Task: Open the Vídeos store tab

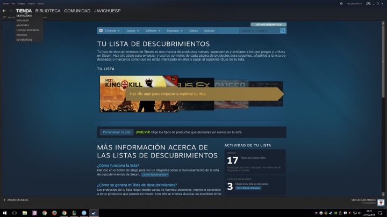Action: tap(193, 31)
